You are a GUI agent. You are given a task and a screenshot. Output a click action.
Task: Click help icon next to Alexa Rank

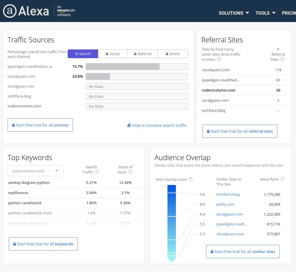282,179
